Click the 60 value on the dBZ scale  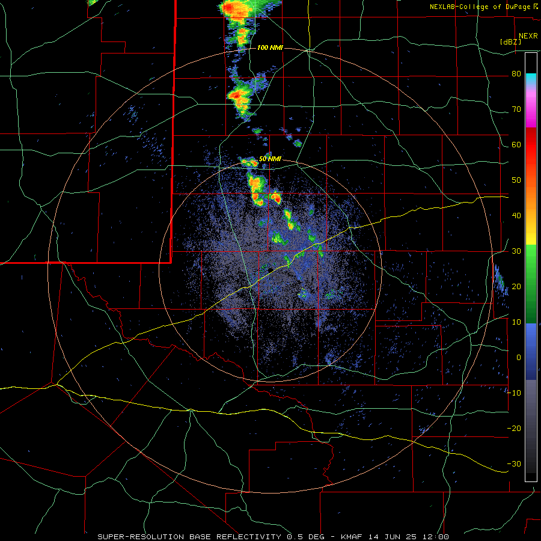516,144
